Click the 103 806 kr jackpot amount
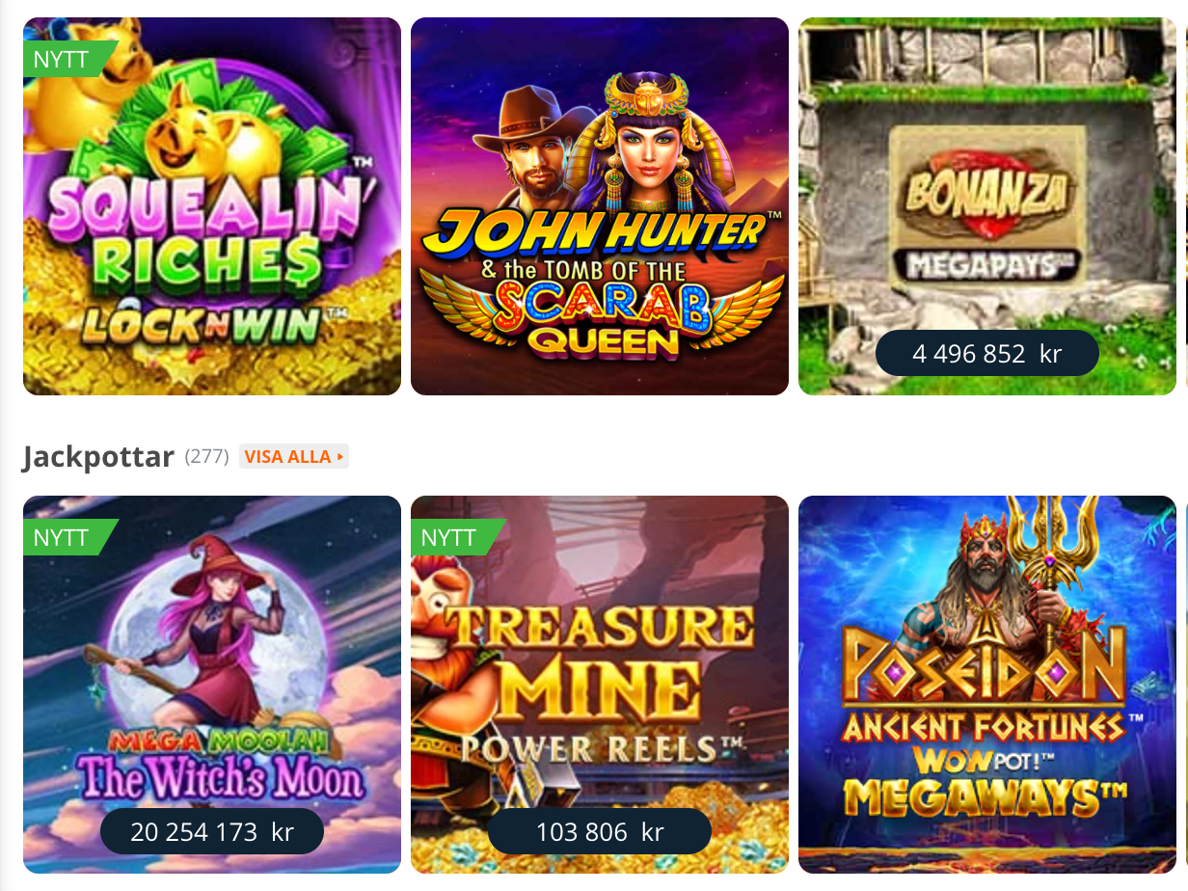This screenshot has width=1188, height=891. coord(600,831)
